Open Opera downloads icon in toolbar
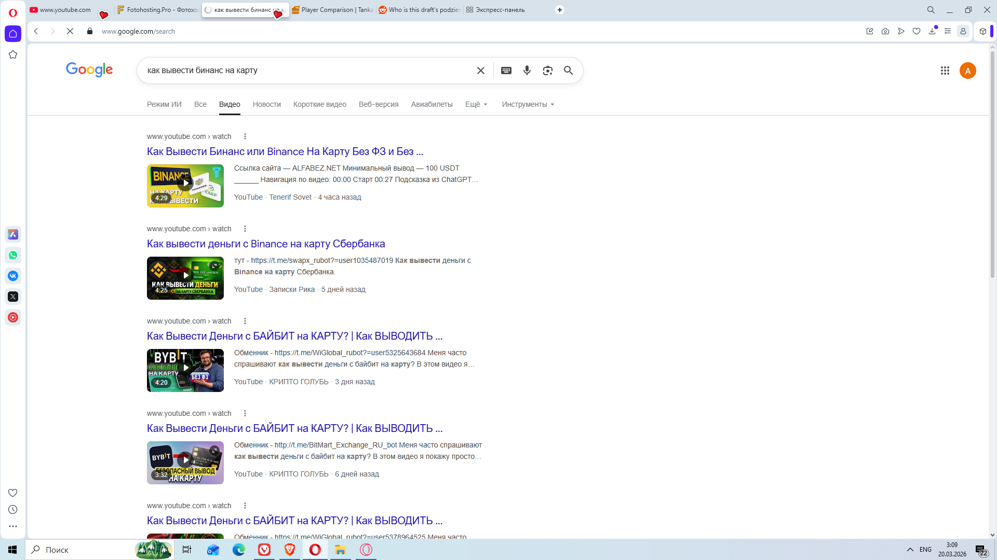This screenshot has width=997, height=560. 932,31
